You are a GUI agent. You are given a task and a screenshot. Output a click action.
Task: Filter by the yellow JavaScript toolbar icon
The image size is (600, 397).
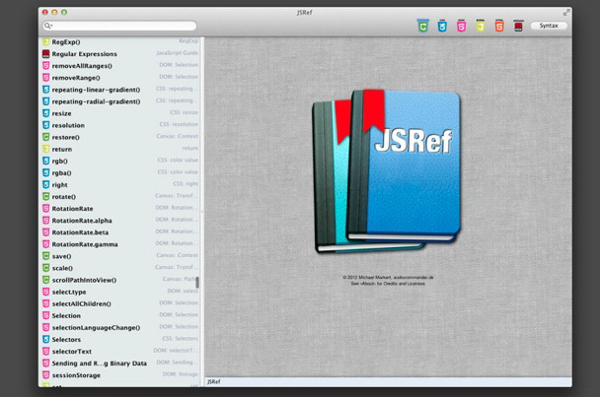pyautogui.click(x=481, y=26)
